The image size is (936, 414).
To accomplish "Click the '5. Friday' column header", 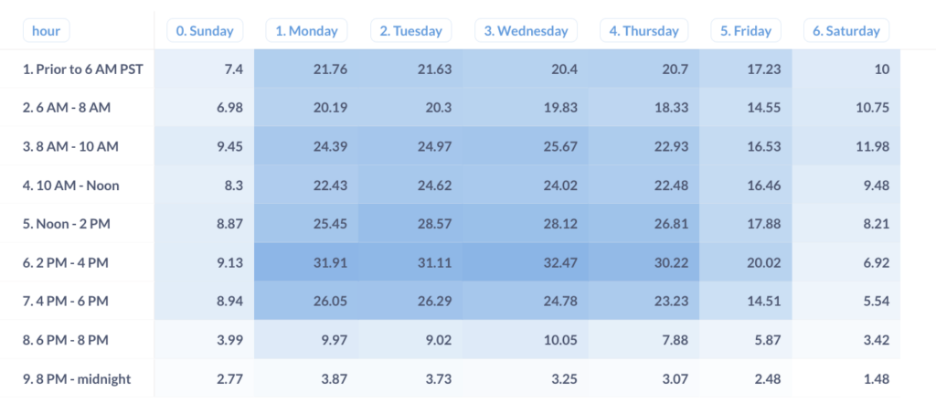I will [x=746, y=30].
